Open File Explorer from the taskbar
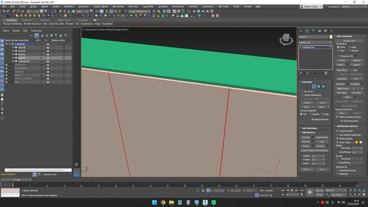The image size is (368, 207). tap(171, 202)
